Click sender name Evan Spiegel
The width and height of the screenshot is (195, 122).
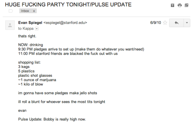pyautogui.click(x=30, y=23)
